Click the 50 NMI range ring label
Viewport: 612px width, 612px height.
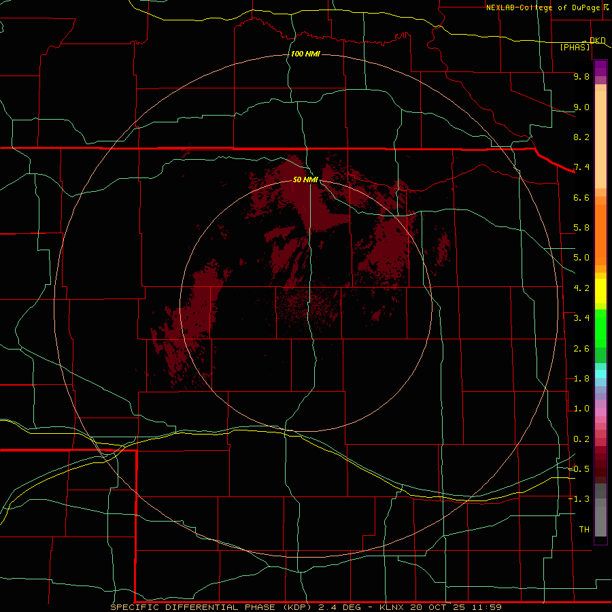305,180
